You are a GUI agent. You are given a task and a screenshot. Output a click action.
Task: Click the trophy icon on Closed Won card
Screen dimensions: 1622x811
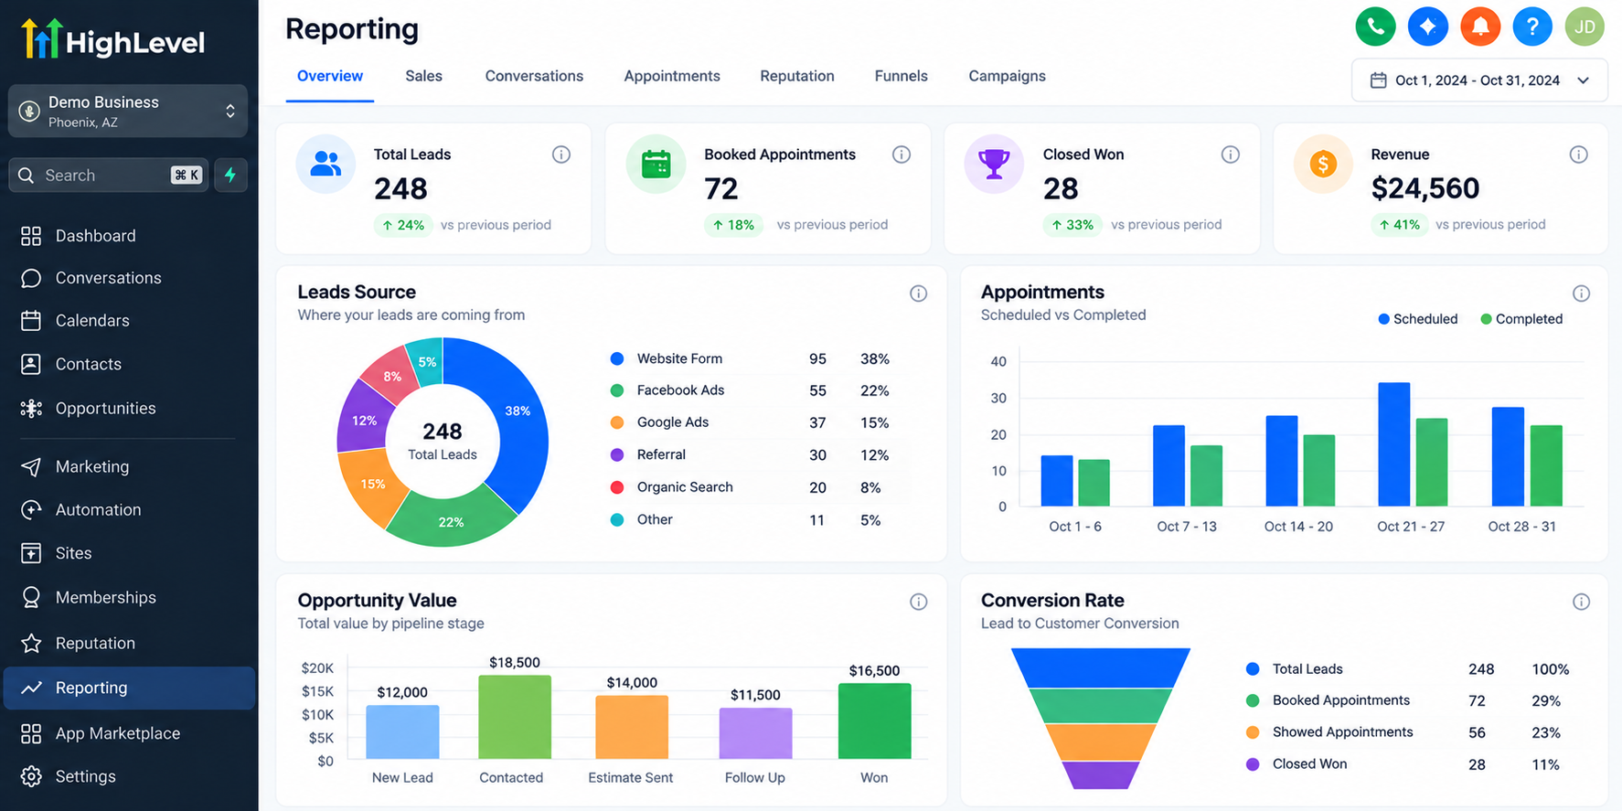click(x=994, y=164)
